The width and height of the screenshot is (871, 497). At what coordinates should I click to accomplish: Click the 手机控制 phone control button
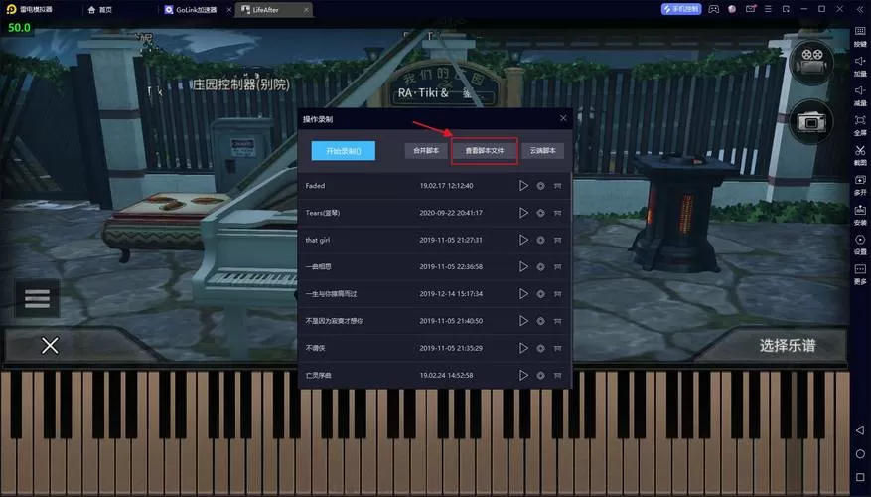coord(681,9)
